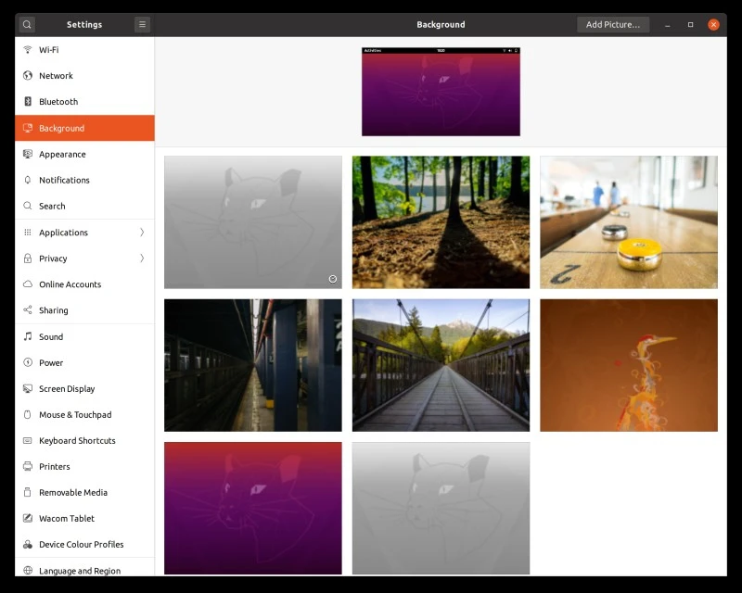This screenshot has height=593, width=742.
Task: Open the search magnifier icon
Action: coord(26,24)
